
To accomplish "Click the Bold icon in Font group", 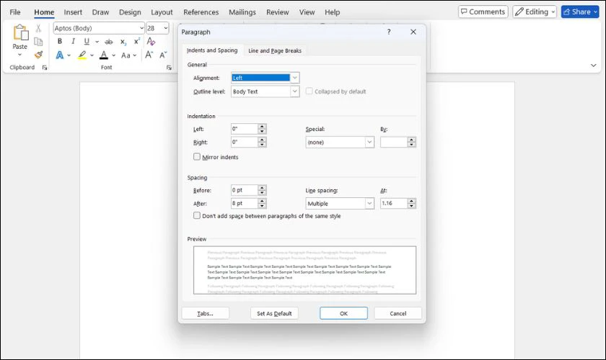I will point(59,41).
